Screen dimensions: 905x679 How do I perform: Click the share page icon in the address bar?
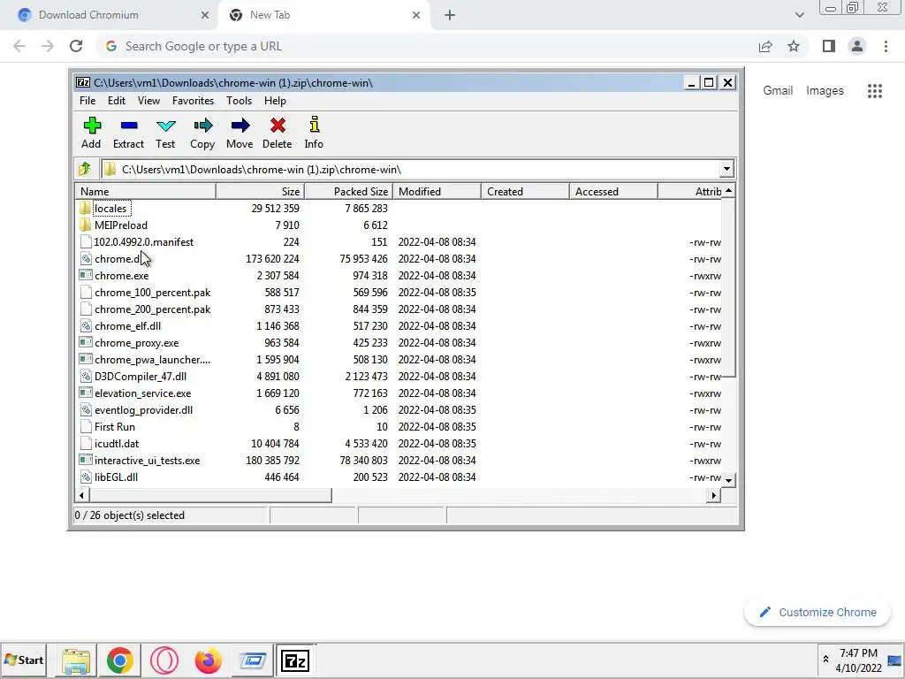[x=765, y=46]
